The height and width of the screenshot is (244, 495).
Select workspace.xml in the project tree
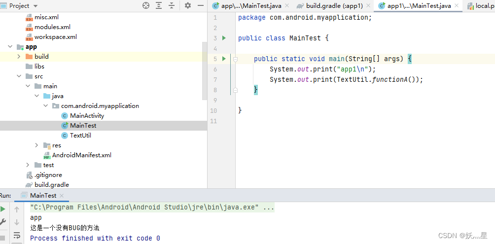(56, 36)
